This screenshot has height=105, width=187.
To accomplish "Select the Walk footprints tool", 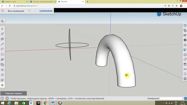I will pos(2,80).
